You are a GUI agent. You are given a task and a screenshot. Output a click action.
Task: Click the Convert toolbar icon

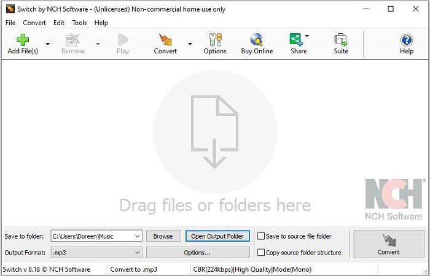point(165,40)
